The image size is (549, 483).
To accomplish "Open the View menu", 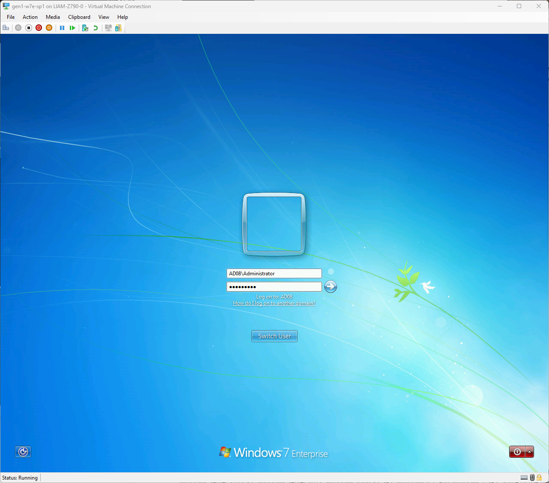I will pos(104,17).
